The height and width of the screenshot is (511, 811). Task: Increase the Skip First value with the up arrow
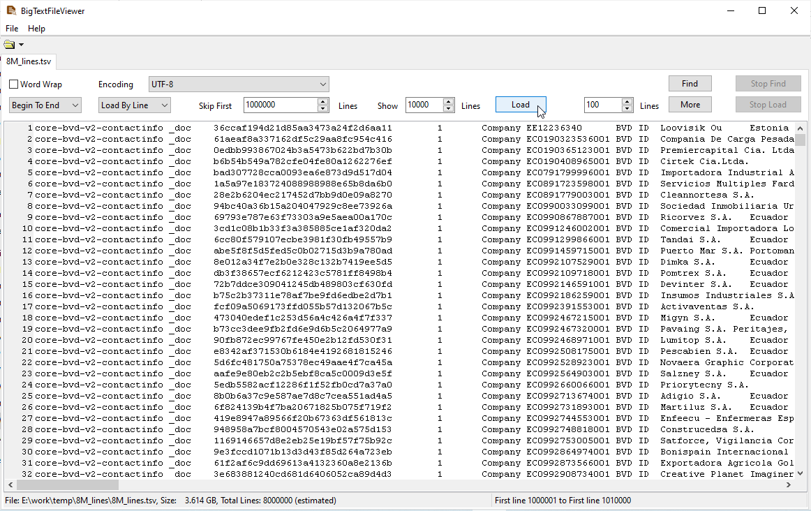point(322,102)
